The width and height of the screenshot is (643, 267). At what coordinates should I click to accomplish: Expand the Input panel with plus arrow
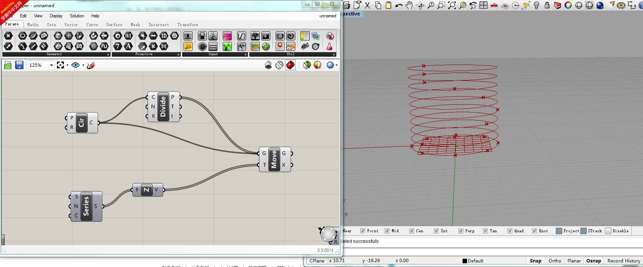(x=246, y=54)
